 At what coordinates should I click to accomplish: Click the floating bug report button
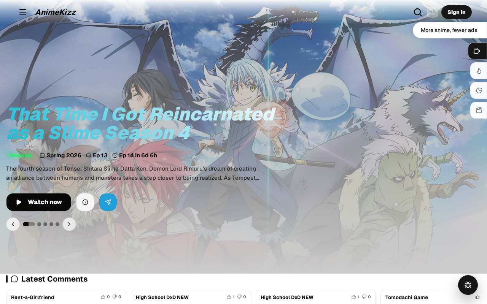tap(468, 285)
